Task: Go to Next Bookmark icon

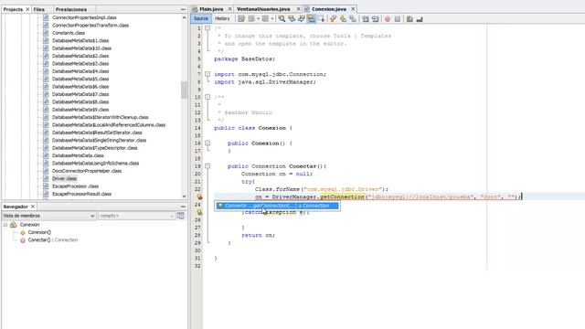Action: 343,18
